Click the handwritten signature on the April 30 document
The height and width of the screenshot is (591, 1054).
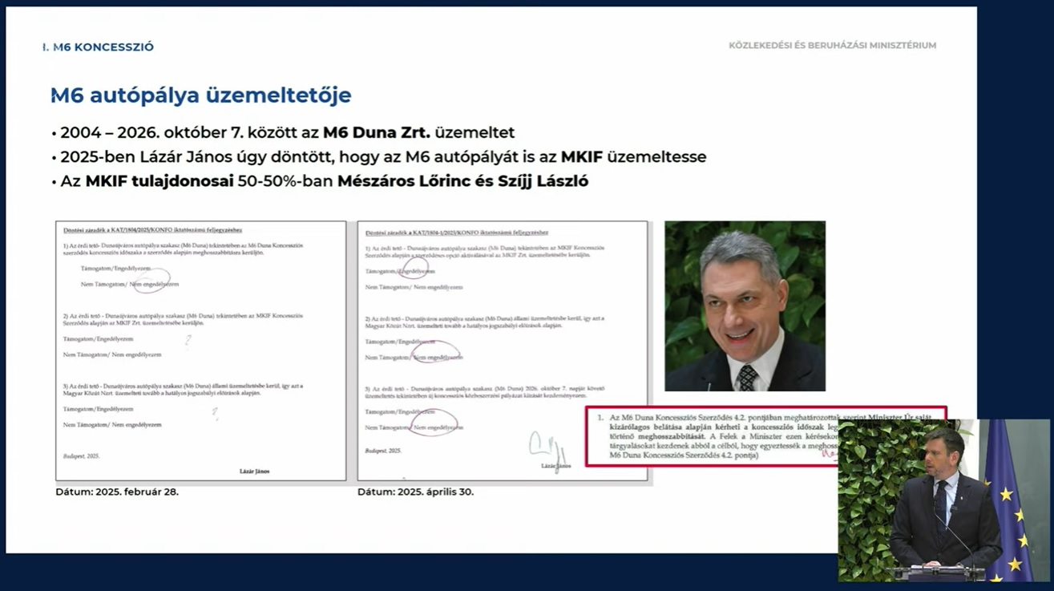pyautogui.click(x=548, y=451)
